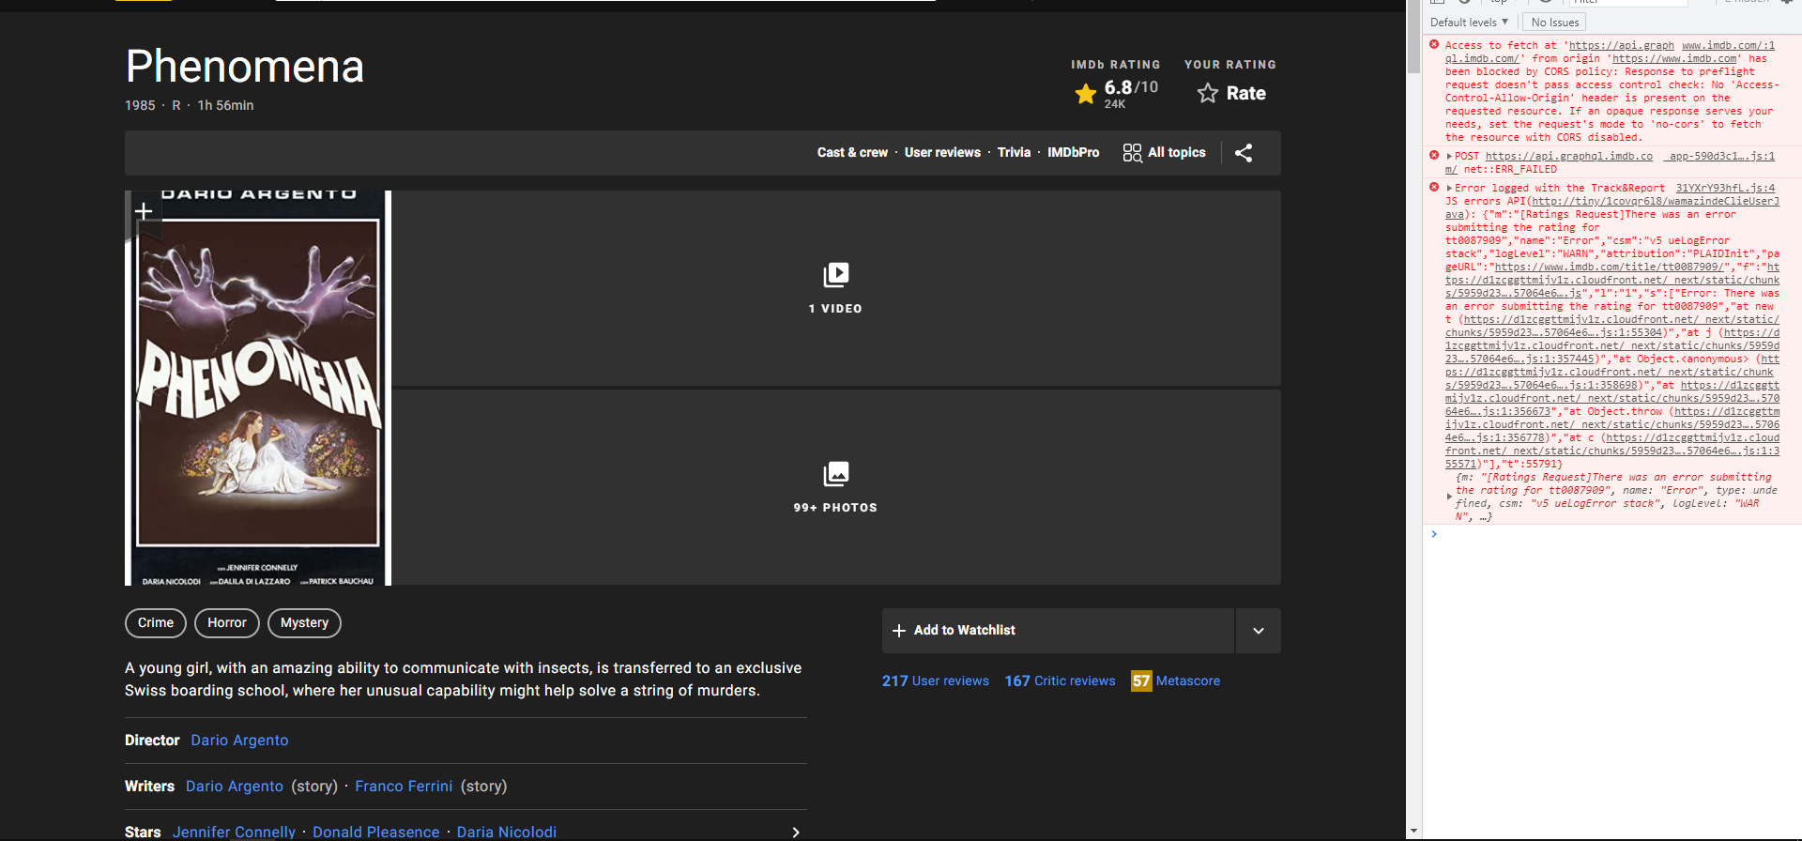Image resolution: width=1802 pixels, height=841 pixels.
Task: Click the yellow 57 Metascore badge
Action: [1141, 681]
